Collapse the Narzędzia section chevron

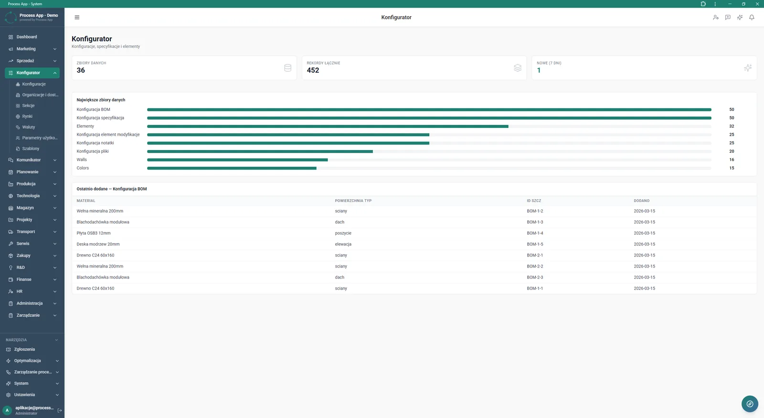56,340
